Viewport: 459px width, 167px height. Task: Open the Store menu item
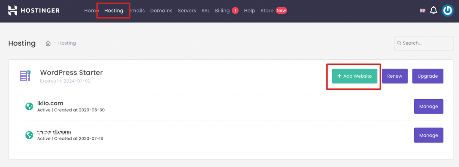pyautogui.click(x=267, y=10)
